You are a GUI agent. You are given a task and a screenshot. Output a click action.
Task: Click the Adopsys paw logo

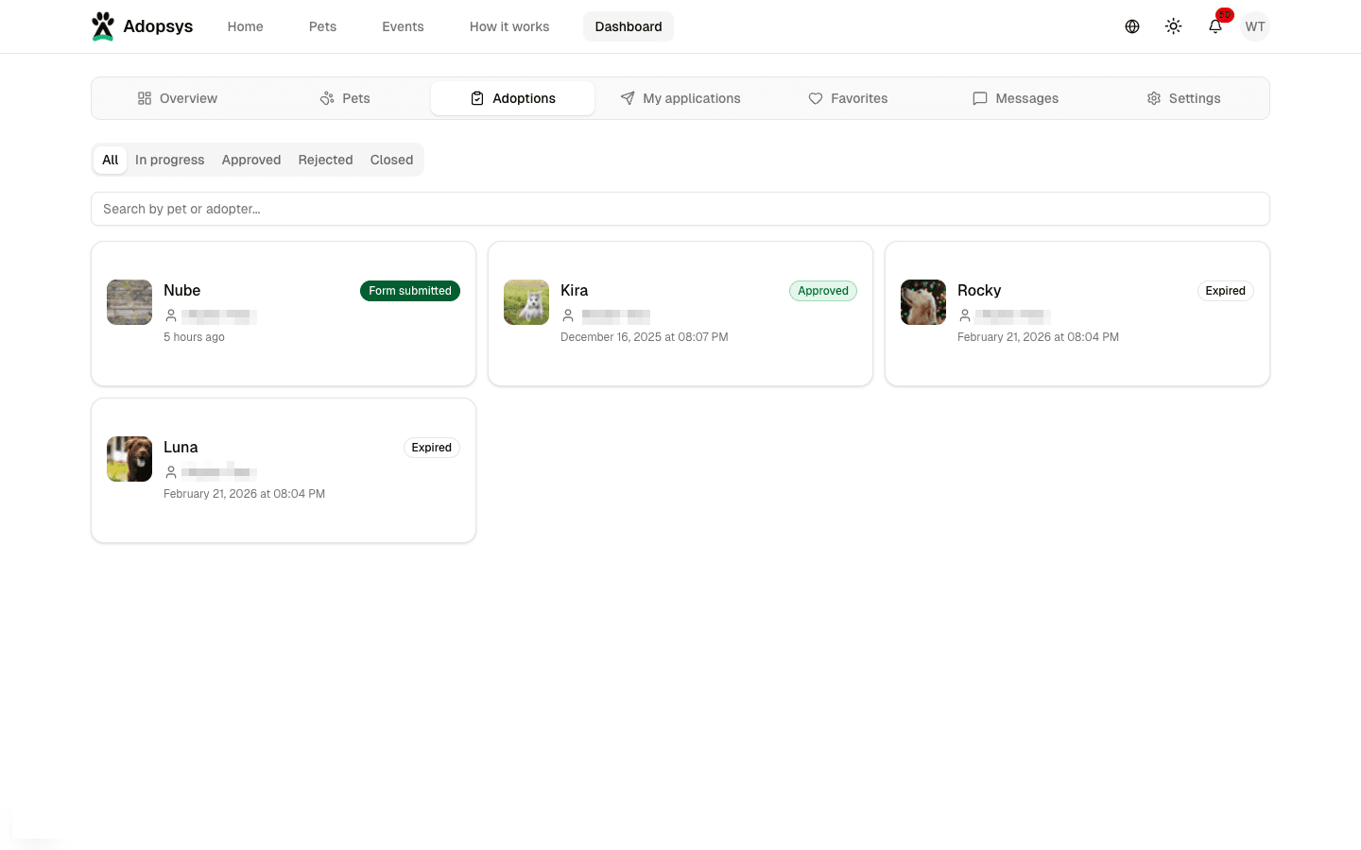point(103,26)
